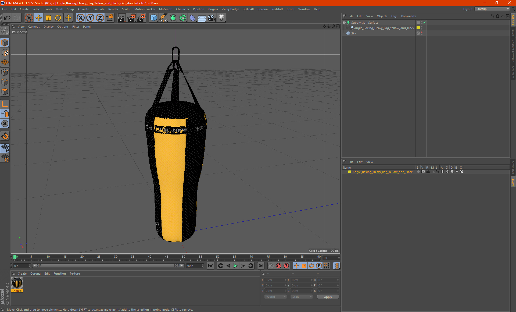Toggle layer Solo dot for boxing bag layer
The image size is (516, 312).
pos(418,172)
